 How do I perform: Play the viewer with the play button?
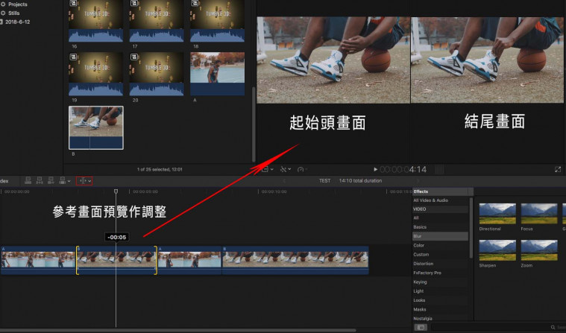375,169
